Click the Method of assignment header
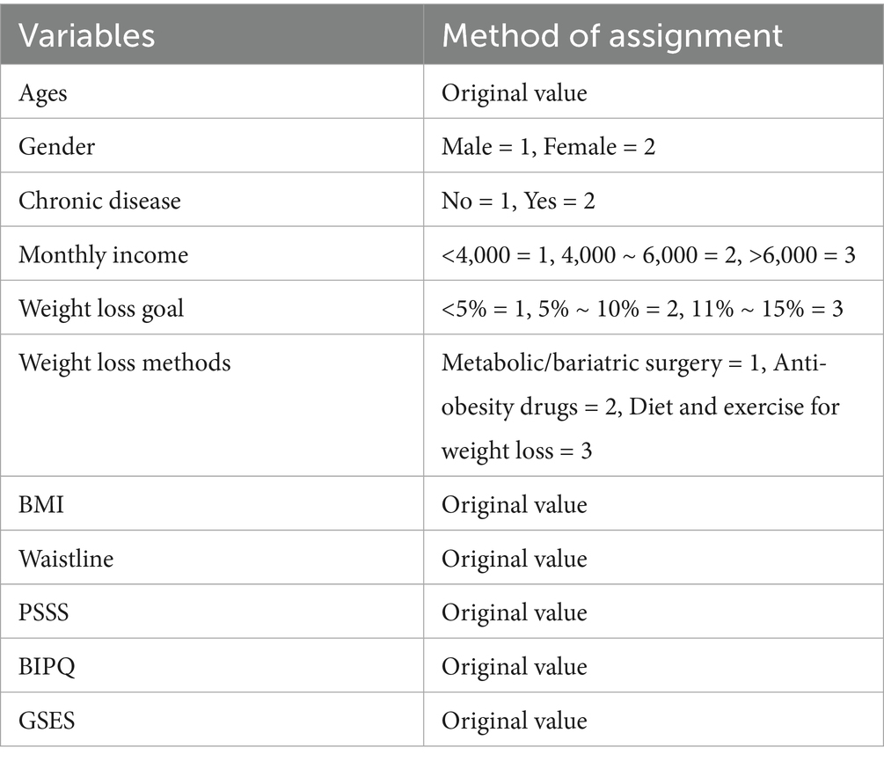884x762 pixels. pos(611,35)
